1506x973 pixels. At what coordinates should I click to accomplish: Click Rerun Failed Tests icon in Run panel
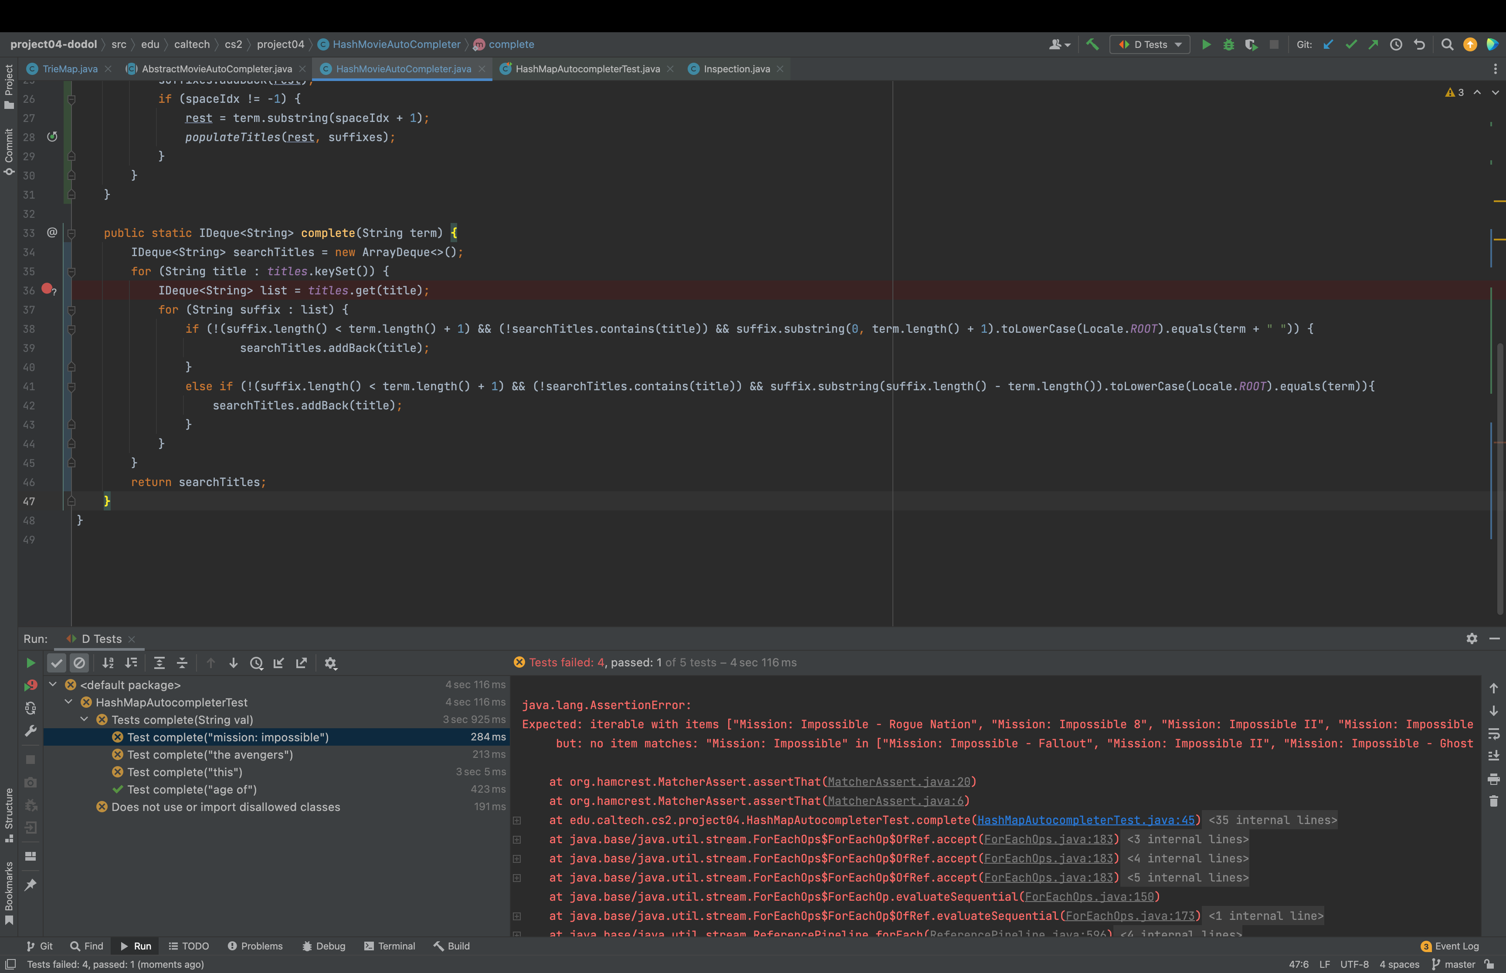pyautogui.click(x=31, y=686)
